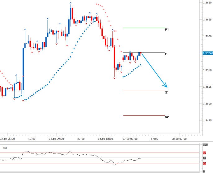This screenshot has width=213, height=173.
Task: Click the current price tag 1,35748
Action: 208,53
